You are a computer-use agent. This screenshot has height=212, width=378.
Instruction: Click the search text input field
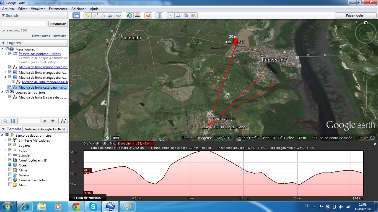[24, 24]
